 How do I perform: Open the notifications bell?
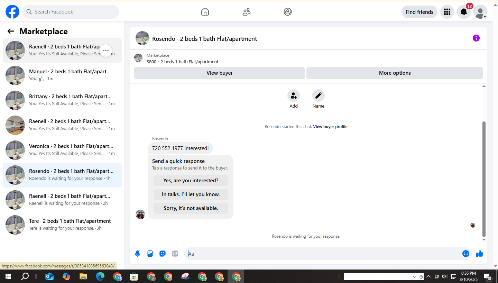(464, 12)
